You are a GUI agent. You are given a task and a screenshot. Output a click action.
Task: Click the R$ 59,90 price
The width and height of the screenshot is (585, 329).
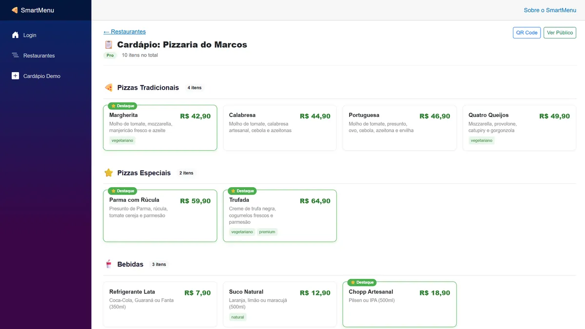coord(195,201)
